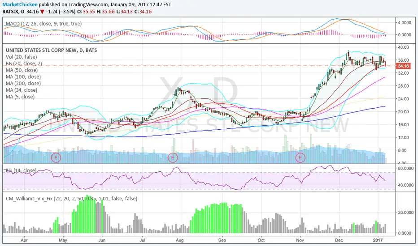Select the MA (100, close) indicator label
418x246 pixels.
click(x=23, y=77)
